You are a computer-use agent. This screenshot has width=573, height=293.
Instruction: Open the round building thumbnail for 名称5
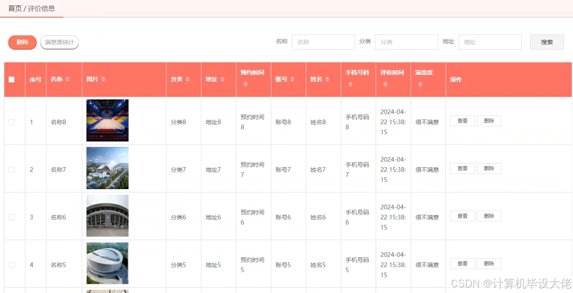click(107, 263)
